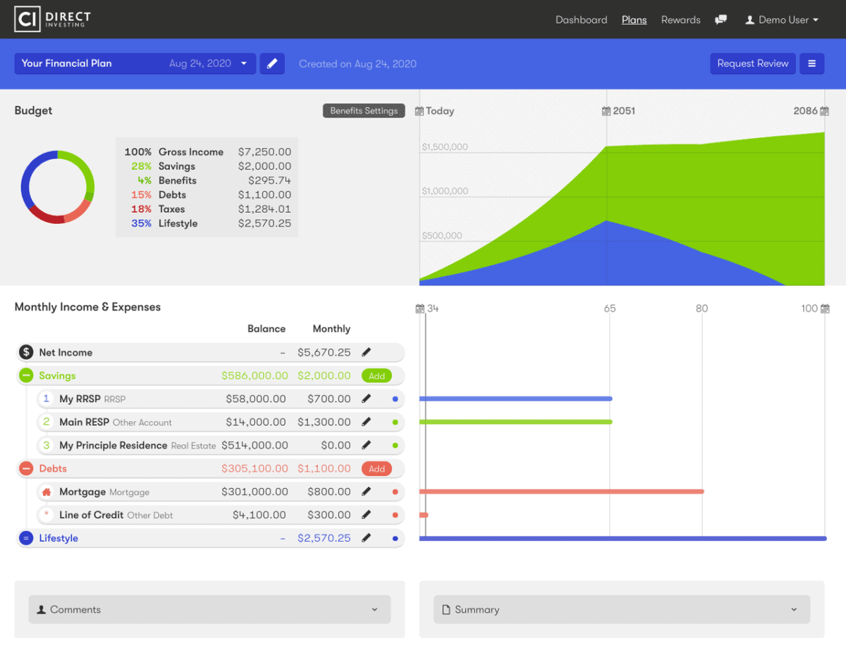This screenshot has width=846, height=657.
Task: Edit Net Income with its pencil icon
Action: [x=366, y=352]
